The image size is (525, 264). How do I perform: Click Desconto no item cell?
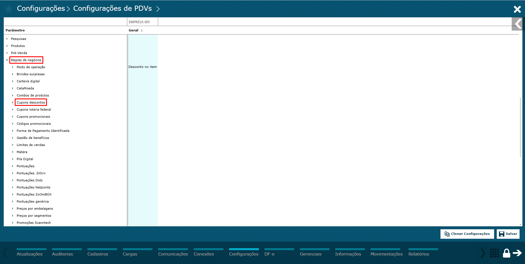(143, 67)
